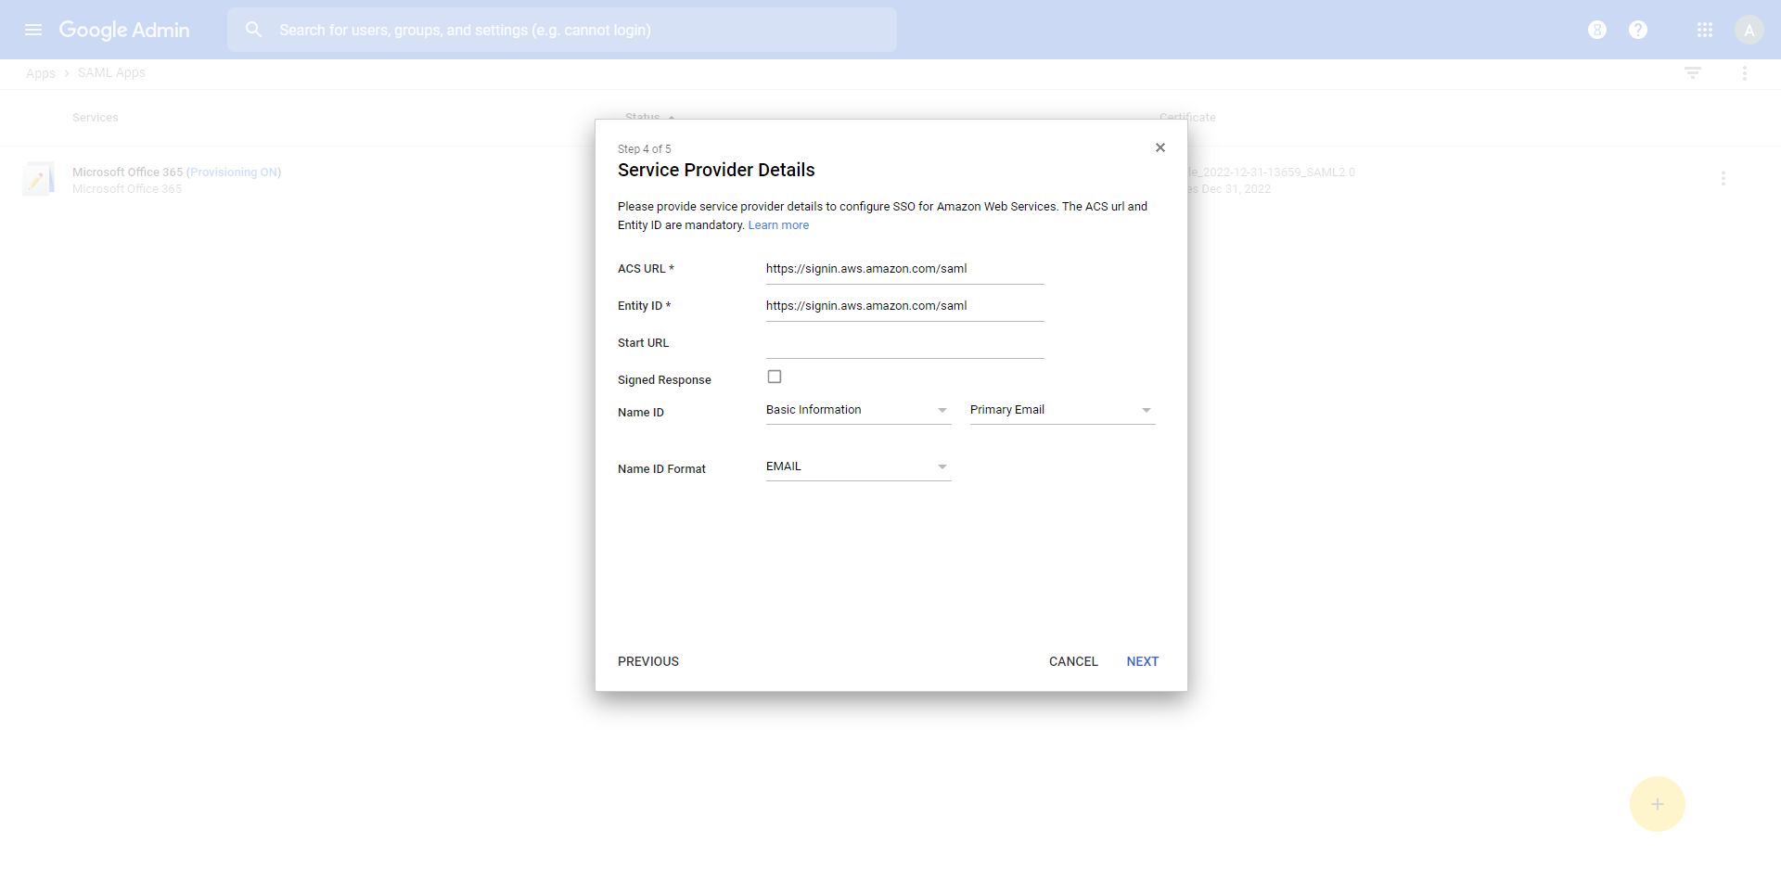Open the Google apps grid
1781x869 pixels.
tap(1705, 30)
